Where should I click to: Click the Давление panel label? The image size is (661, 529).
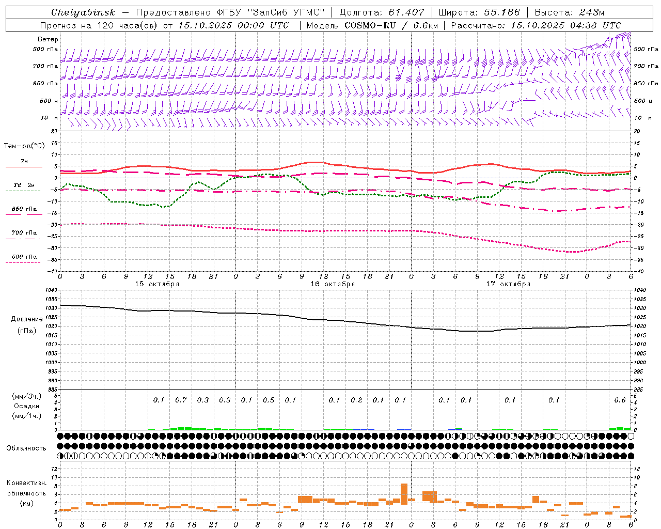(x=27, y=319)
